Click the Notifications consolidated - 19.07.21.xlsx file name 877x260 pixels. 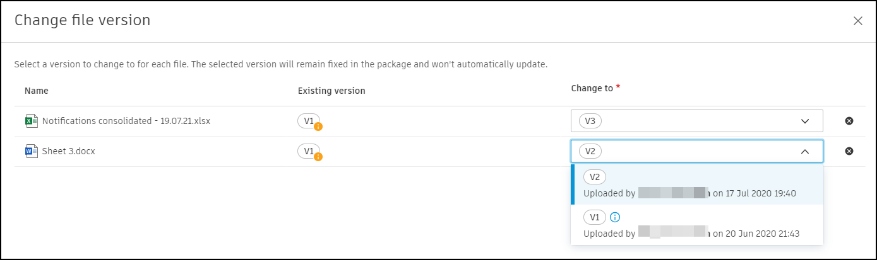[x=126, y=121]
